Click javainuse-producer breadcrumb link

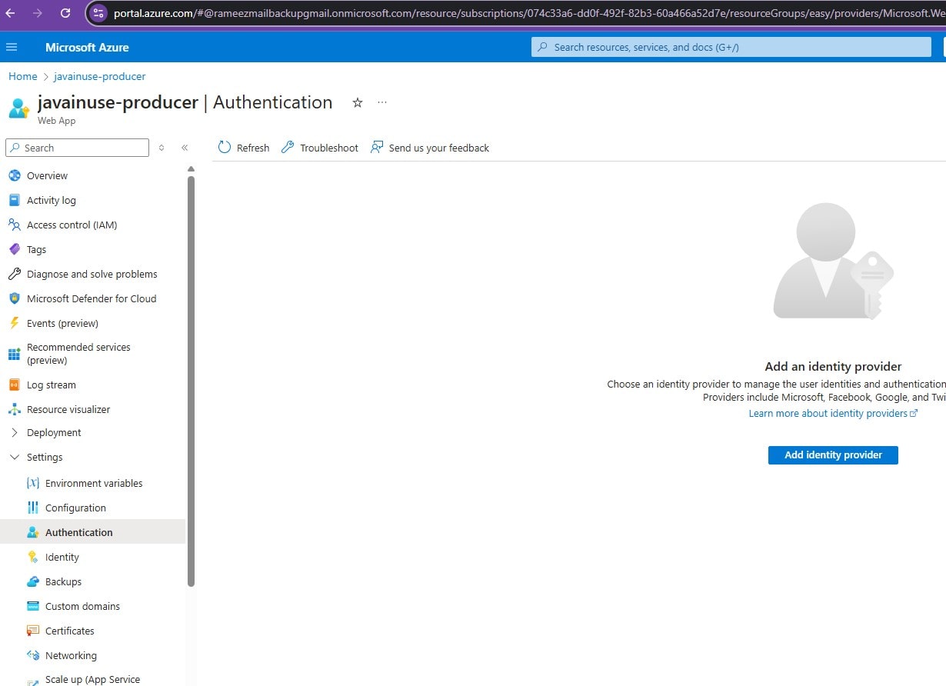99,76
